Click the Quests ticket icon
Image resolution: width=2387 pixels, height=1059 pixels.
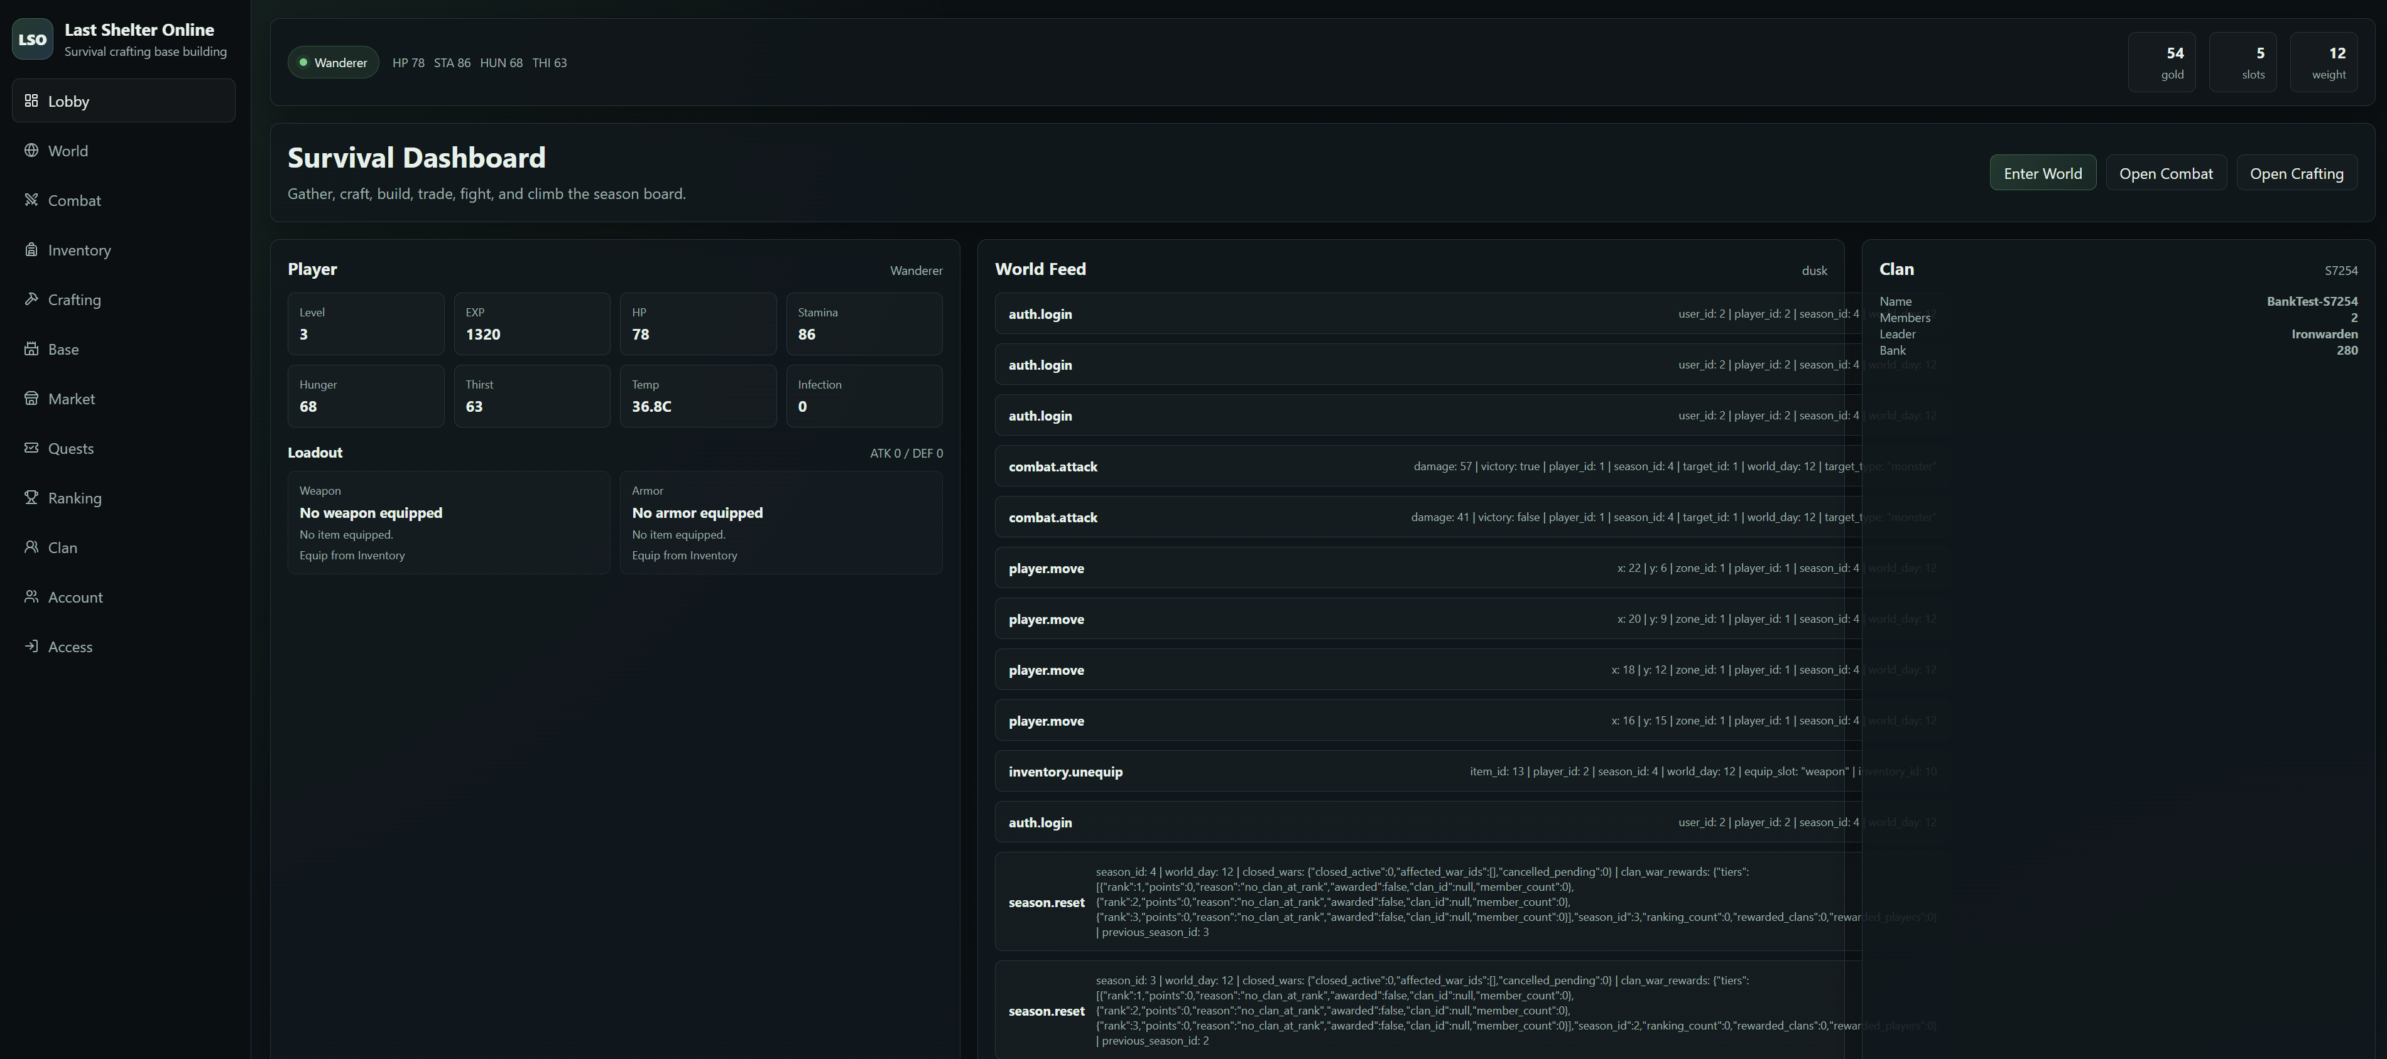tap(31, 448)
